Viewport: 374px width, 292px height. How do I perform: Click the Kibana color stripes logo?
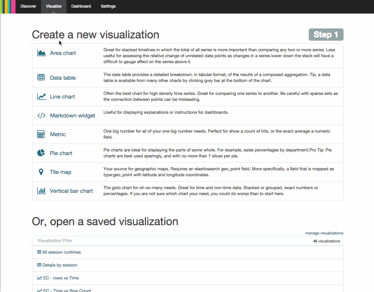click(x=8, y=7)
